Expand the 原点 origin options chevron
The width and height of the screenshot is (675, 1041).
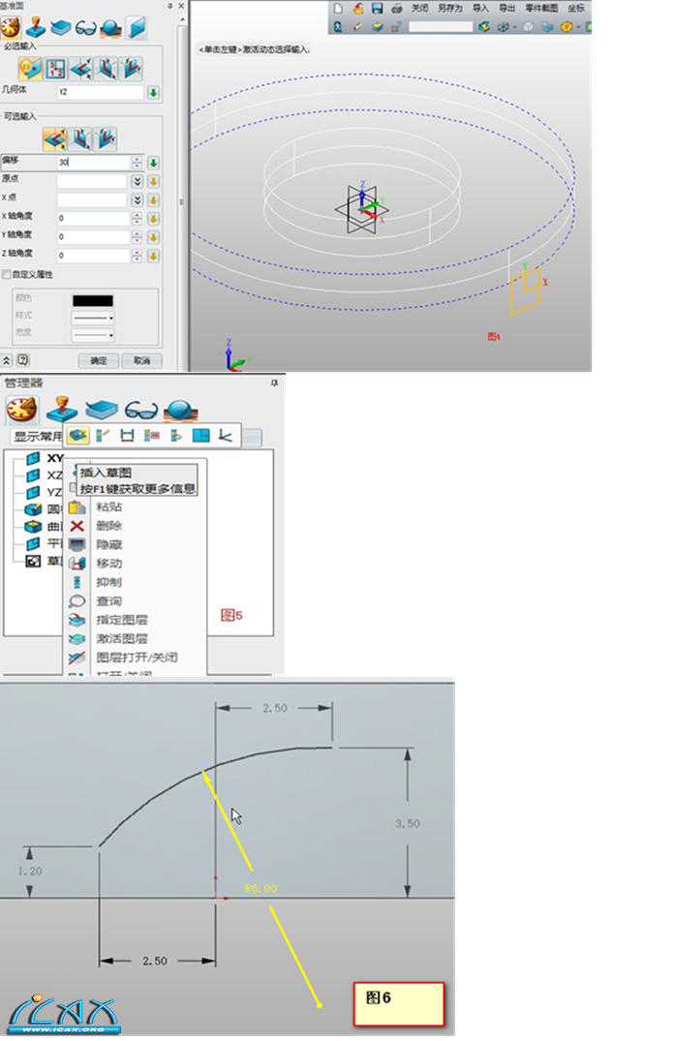(x=138, y=181)
